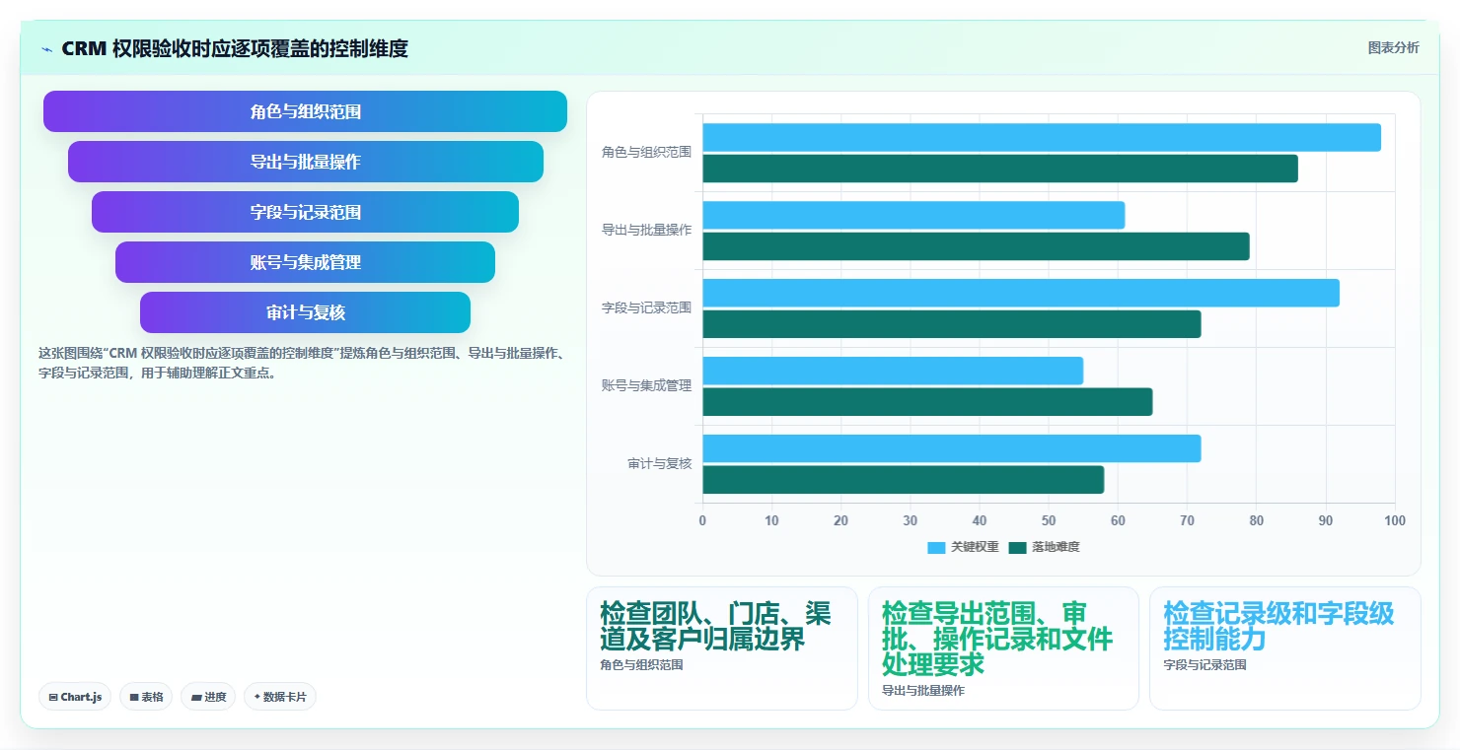The image size is (1460, 750).
Task: Click the 数据卡片 tag pill
Action: (x=280, y=697)
